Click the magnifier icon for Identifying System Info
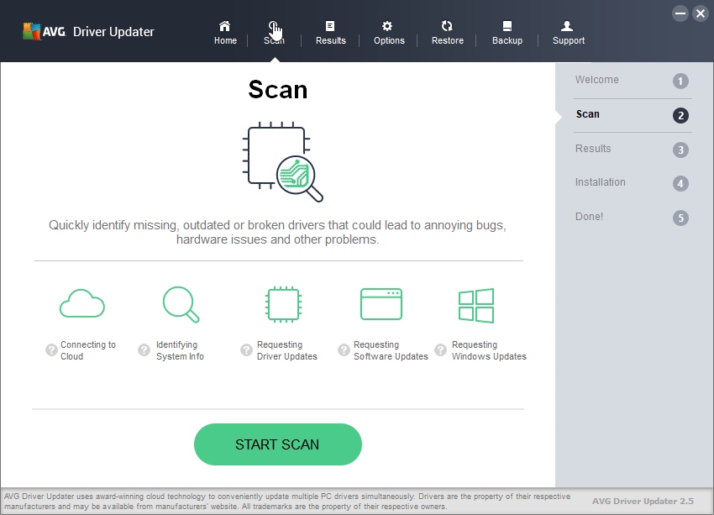The height and width of the screenshot is (515, 714). pos(181,304)
